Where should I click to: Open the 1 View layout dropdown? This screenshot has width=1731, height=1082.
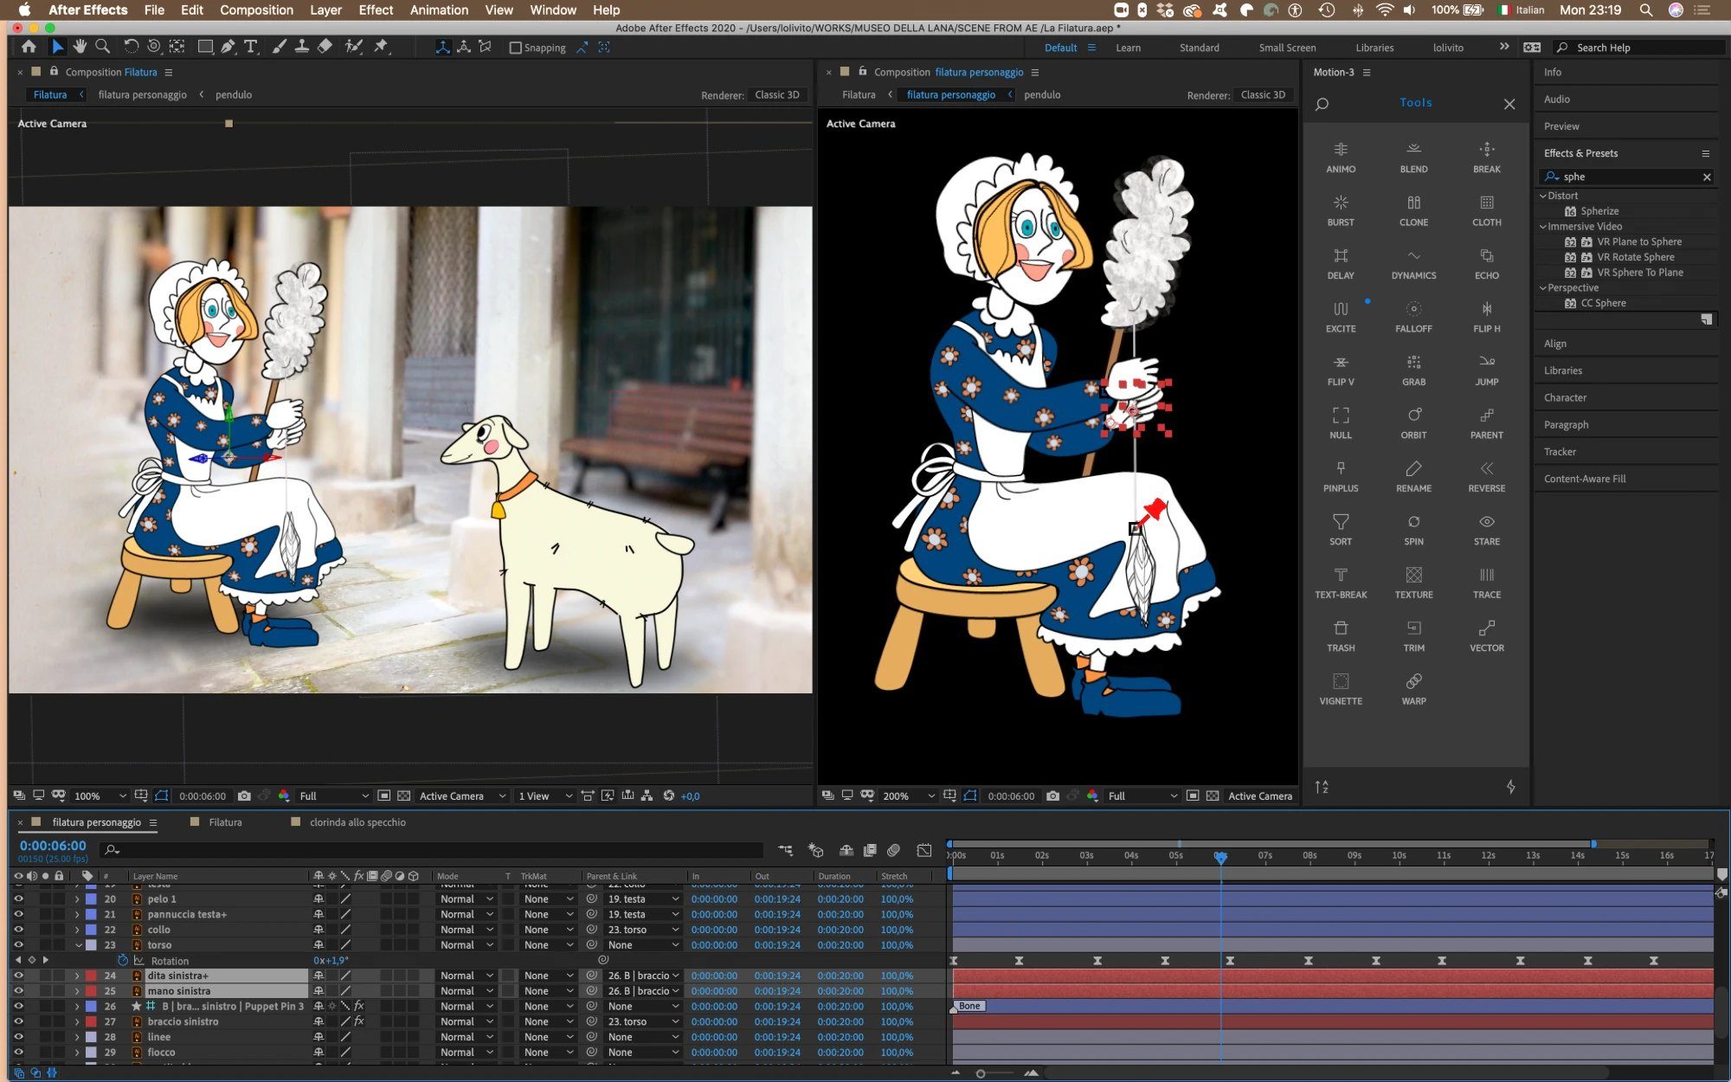[x=545, y=795]
